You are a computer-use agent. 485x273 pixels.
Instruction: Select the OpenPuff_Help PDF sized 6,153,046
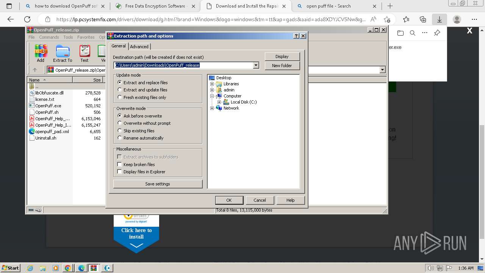pos(52,119)
